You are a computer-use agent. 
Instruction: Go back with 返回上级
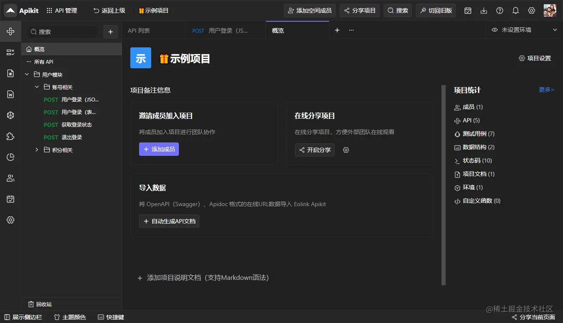[109, 10]
